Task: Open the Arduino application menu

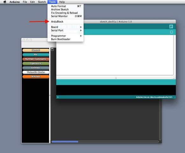Action: (15, 2)
